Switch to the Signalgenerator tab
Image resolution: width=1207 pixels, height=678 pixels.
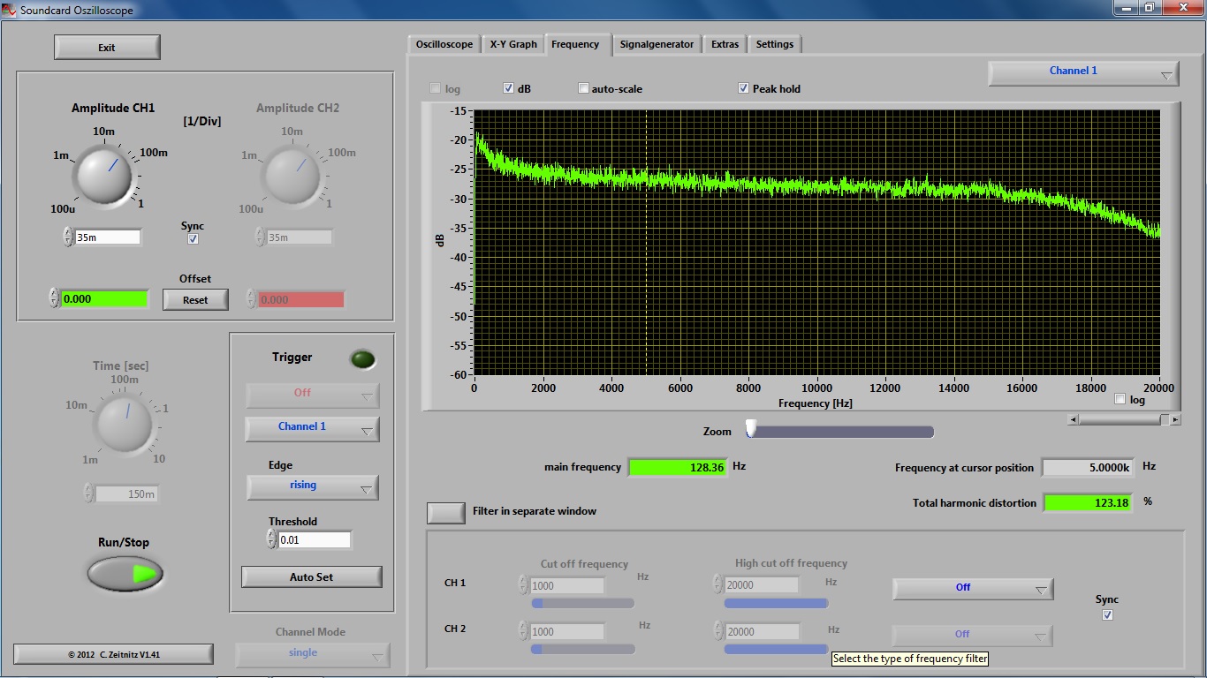pos(657,44)
